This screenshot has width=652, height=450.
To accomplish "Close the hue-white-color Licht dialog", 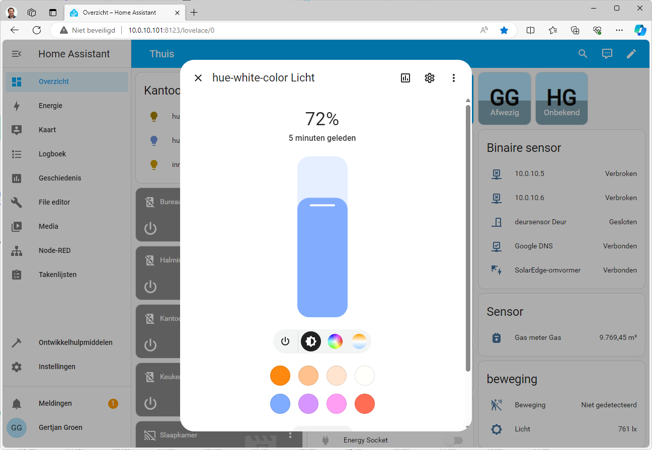I will coord(198,78).
